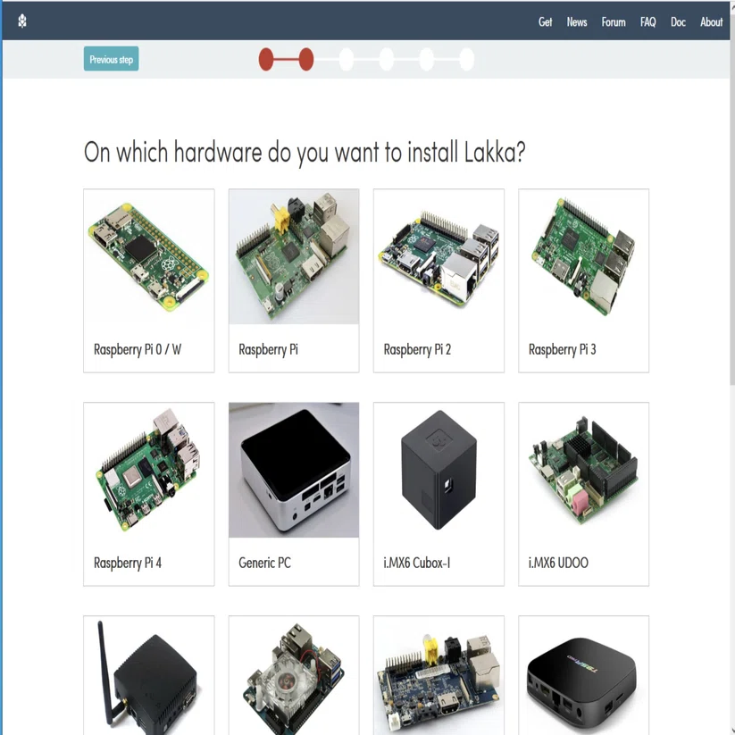The width and height of the screenshot is (735, 735).
Task: Select the board with cooling fan image
Action: (294, 675)
